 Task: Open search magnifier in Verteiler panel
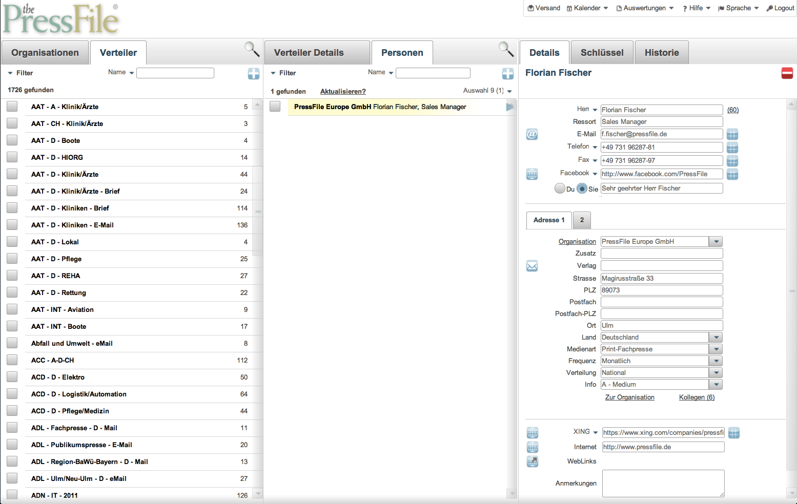coord(252,49)
